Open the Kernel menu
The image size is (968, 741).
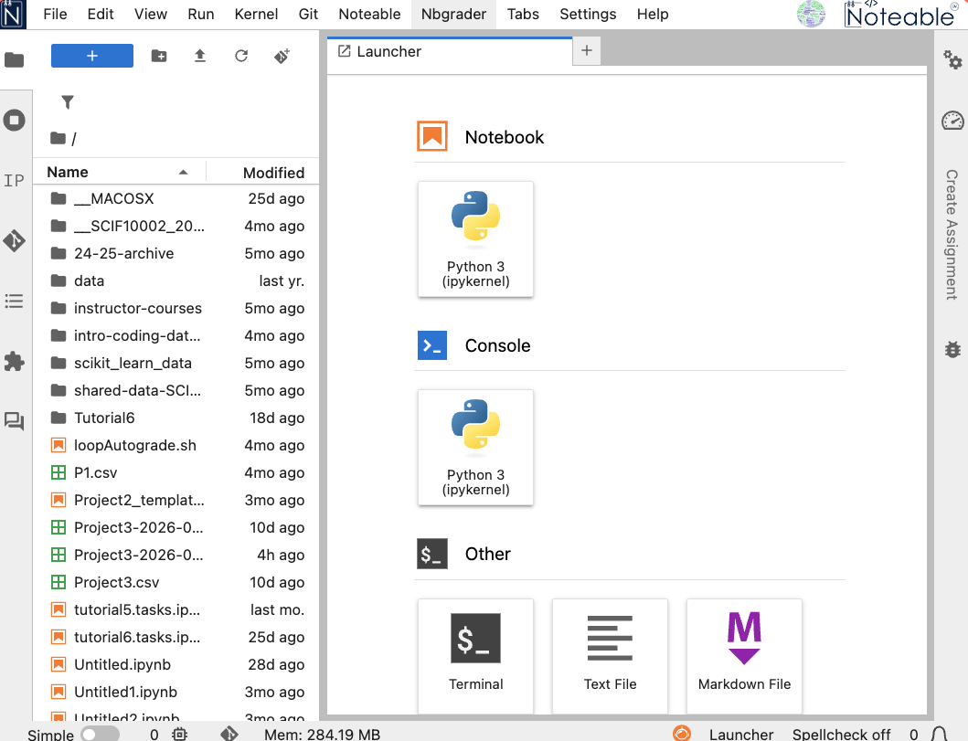click(256, 14)
